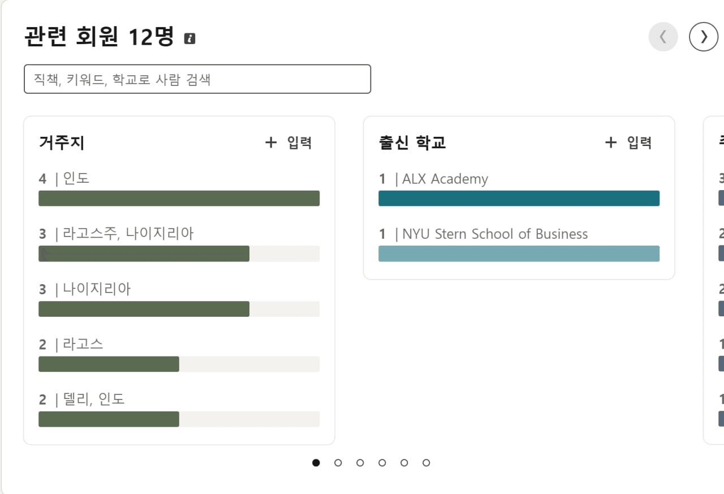724x494 pixels.
Task: Click the 관련 회원 12명 heading
Action: 99,37
